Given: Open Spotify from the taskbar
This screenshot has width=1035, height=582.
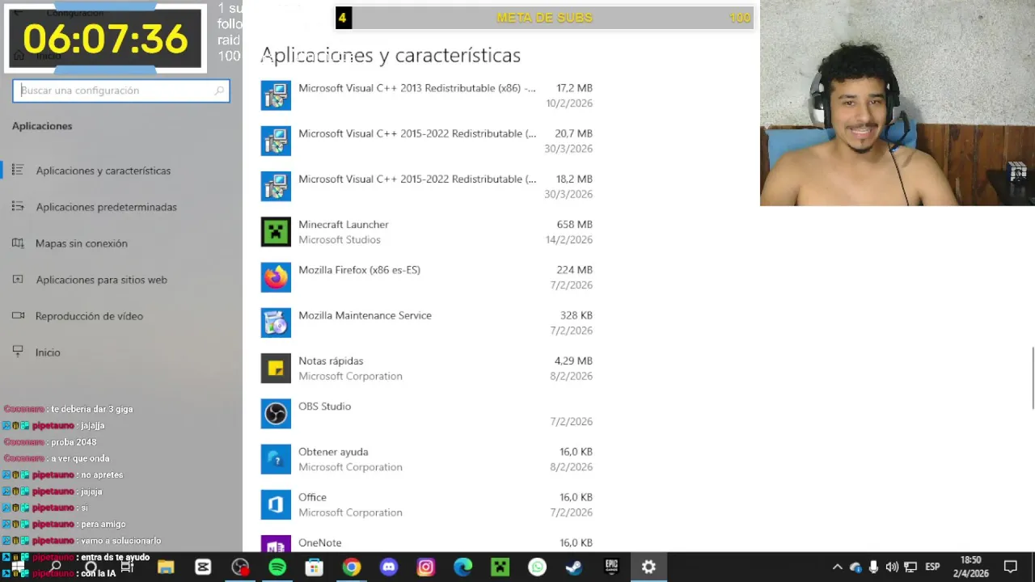Looking at the screenshot, I should [x=277, y=567].
